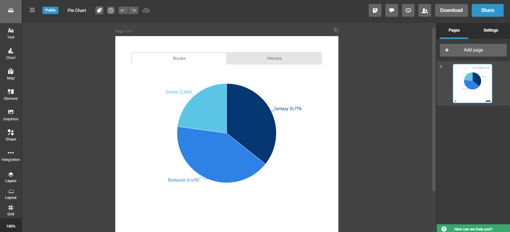510x232 pixels.
Task: Open the tags icon
Action: pos(99,10)
